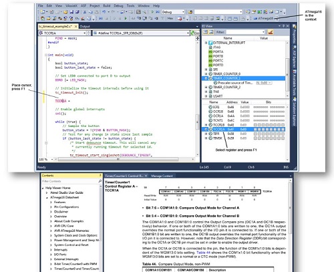This screenshot has width=334, height=272.
Task: Click the Go button in navigation bar
Action: [x=195, y=33]
